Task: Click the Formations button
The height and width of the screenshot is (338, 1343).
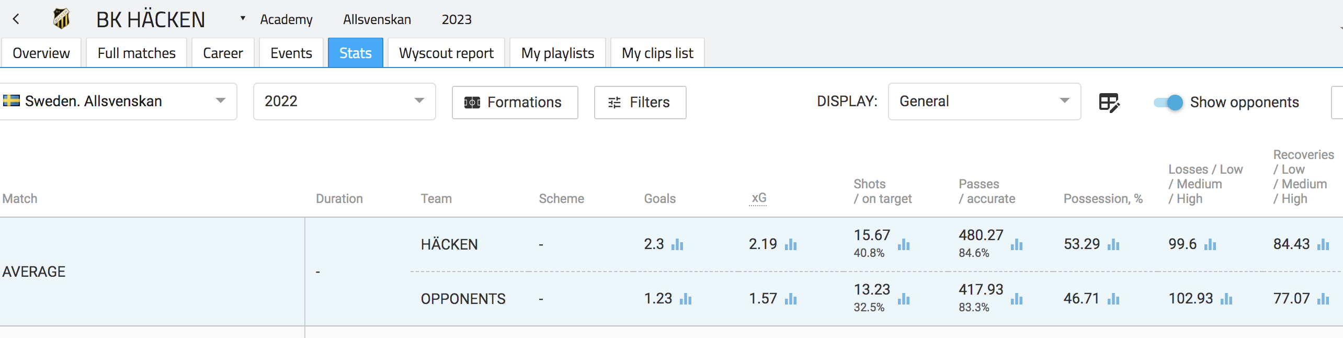Action: tap(515, 102)
